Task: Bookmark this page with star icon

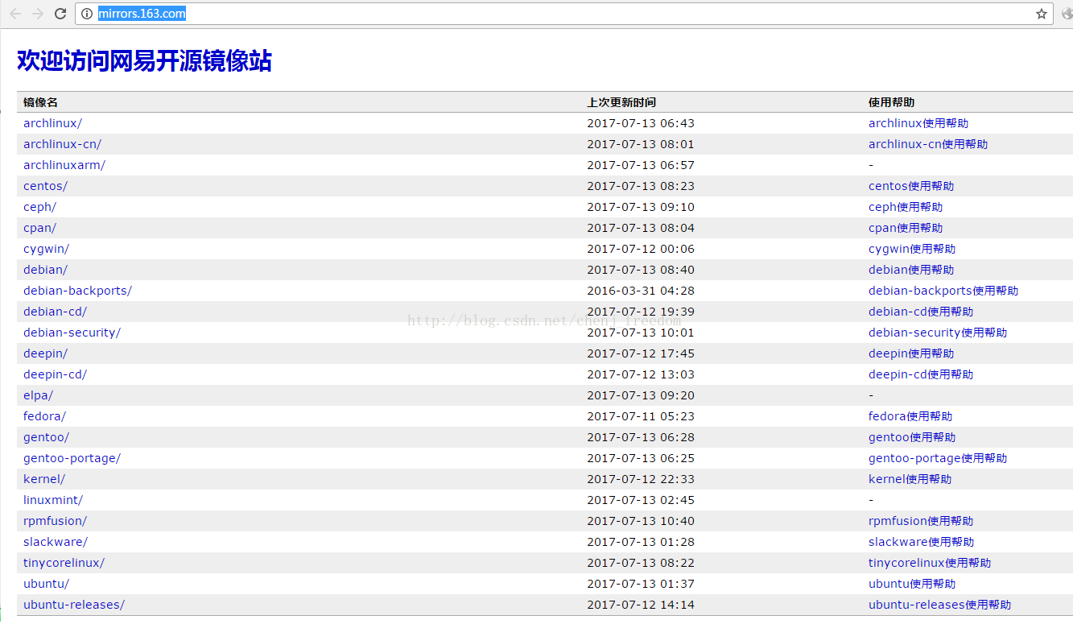Action: click(1042, 14)
